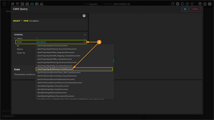Image resolution: width=214 pixels, height=120 pixels.
Task: Click the application logo in the top bar
Action: tap(4, 4)
